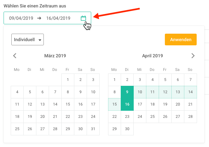The width and height of the screenshot is (209, 147).
Task: Select April 30 in the calendar
Action: [x=127, y=129]
